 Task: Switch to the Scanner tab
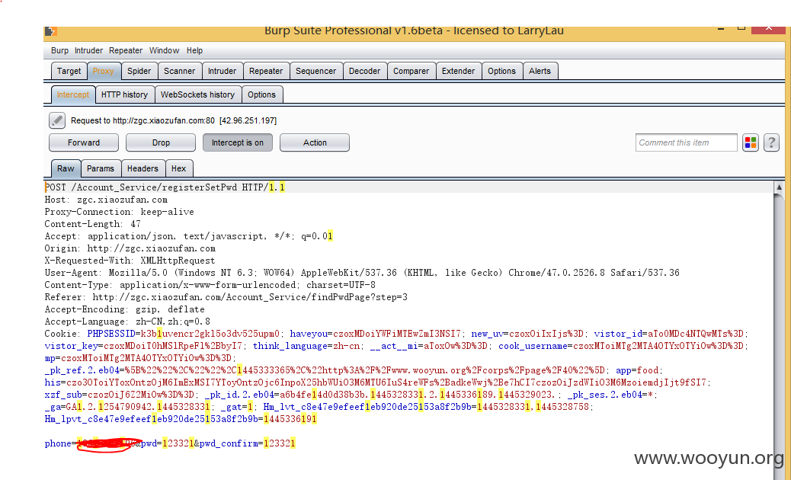pos(180,71)
